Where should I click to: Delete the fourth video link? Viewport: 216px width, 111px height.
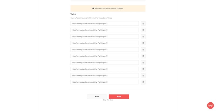click(x=143, y=43)
